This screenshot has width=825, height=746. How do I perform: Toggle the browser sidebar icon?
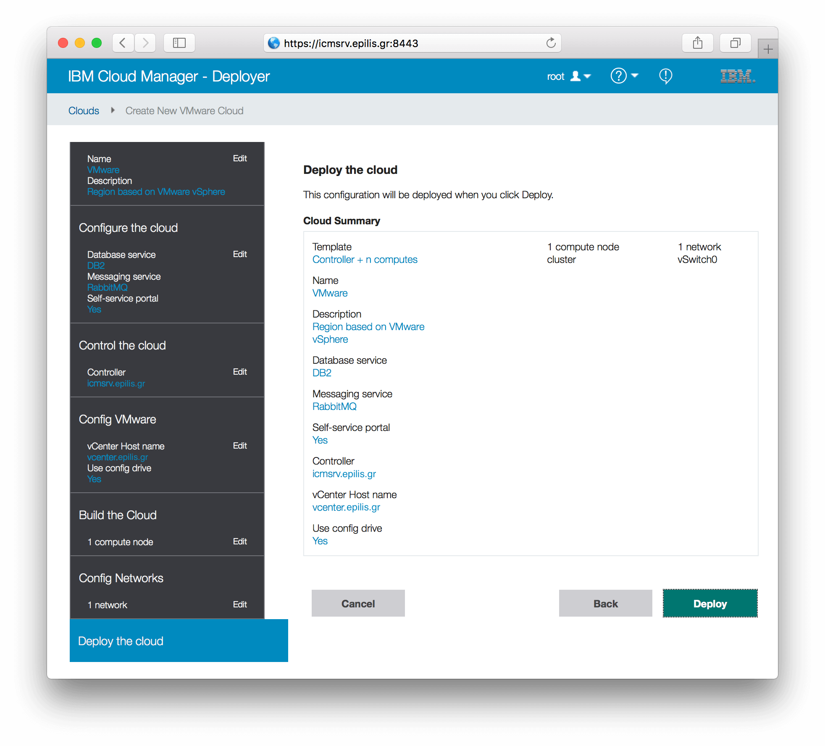coord(179,43)
